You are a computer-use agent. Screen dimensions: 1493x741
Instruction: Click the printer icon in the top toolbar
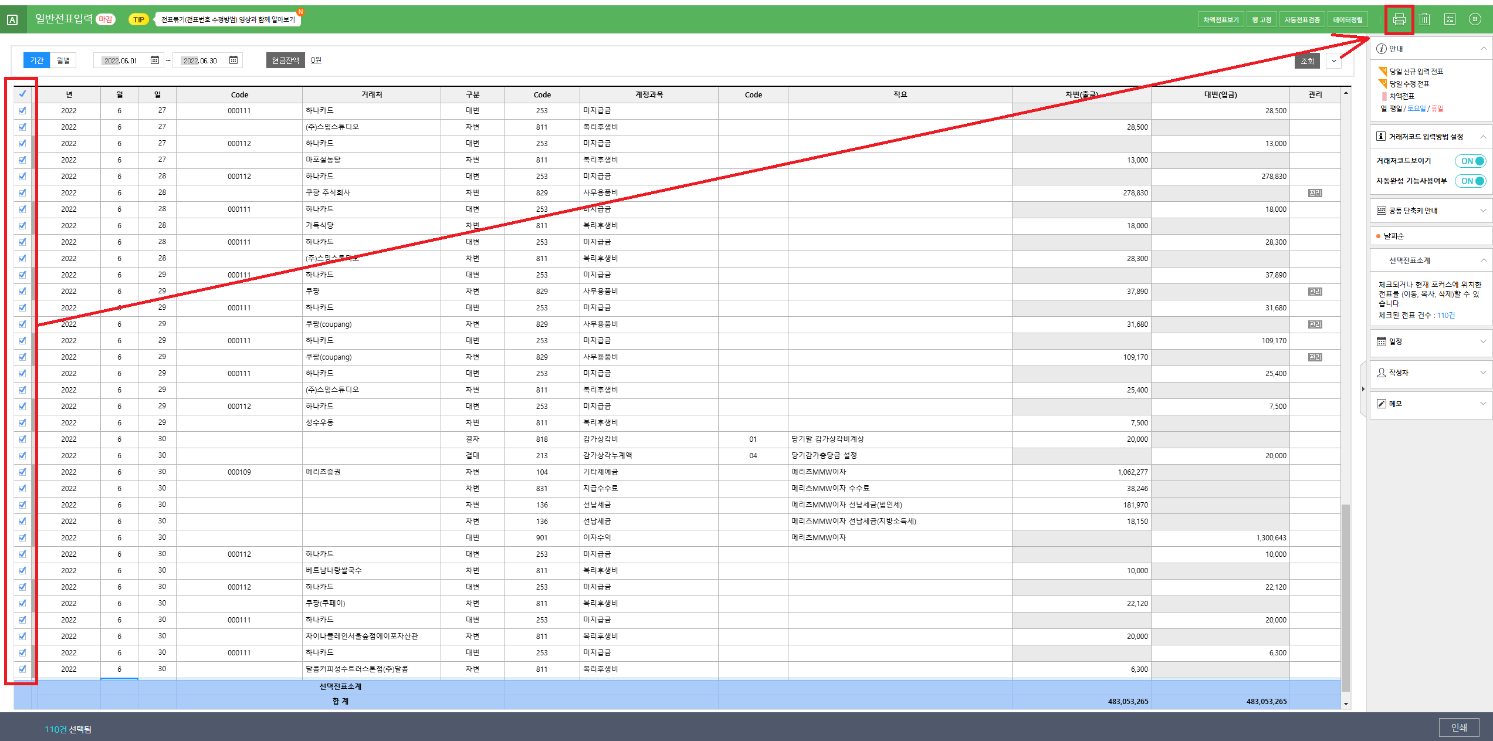[x=1399, y=19]
